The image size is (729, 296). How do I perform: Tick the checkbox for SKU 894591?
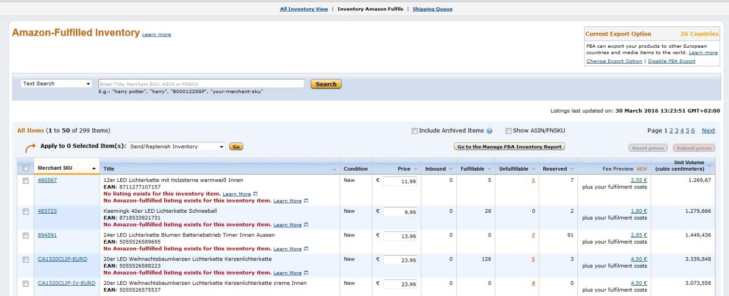point(26,235)
